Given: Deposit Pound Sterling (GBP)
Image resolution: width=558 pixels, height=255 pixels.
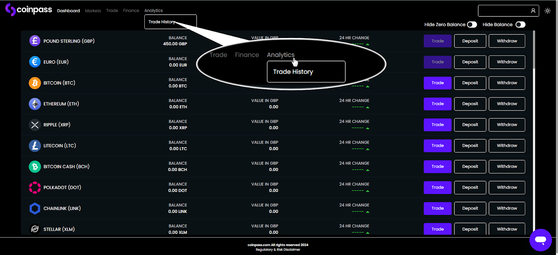Looking at the screenshot, I should [470, 41].
